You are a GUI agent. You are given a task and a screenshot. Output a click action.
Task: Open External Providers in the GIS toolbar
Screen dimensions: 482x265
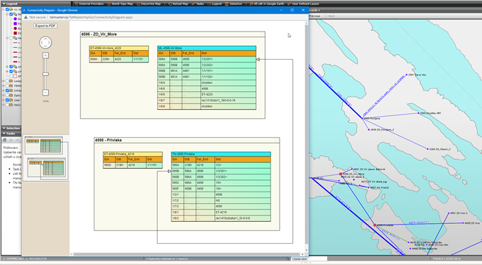point(89,4)
